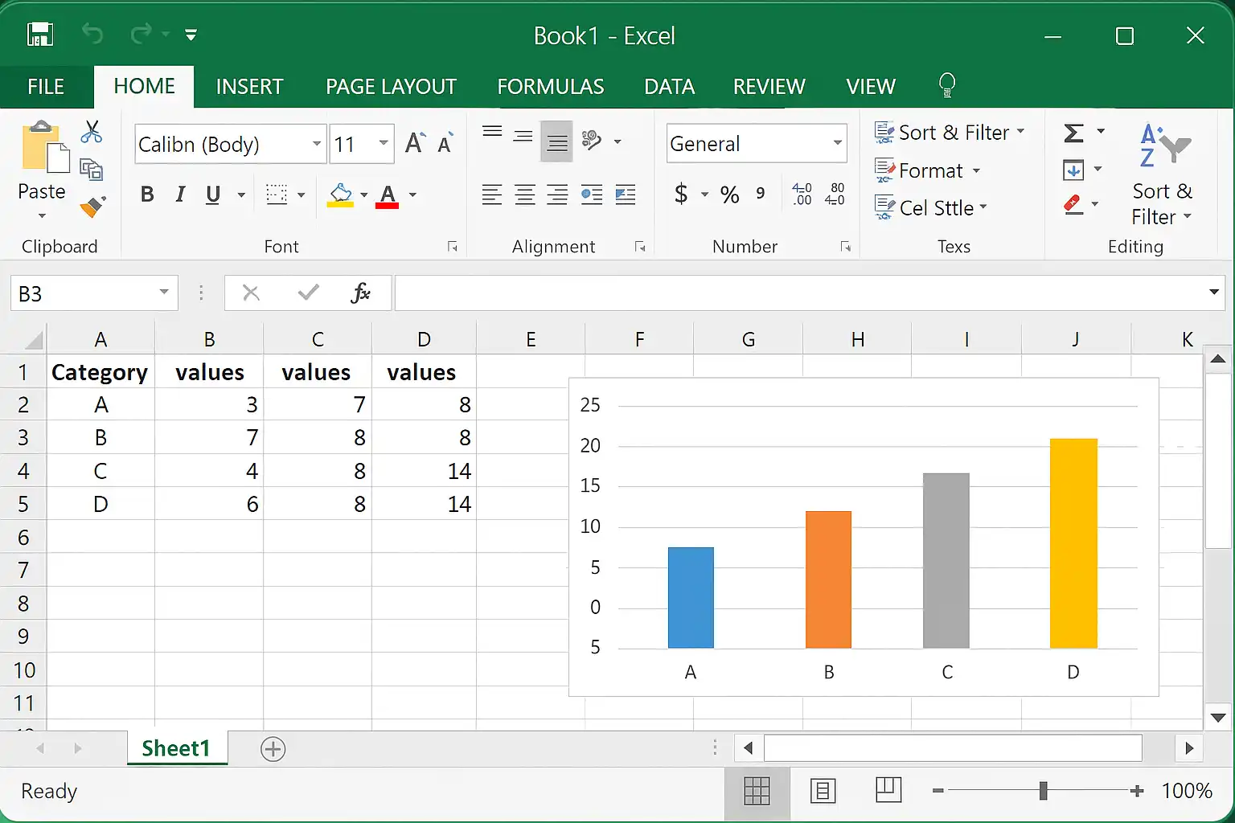
Task: Add a new sheet with plus icon
Action: coord(273,749)
